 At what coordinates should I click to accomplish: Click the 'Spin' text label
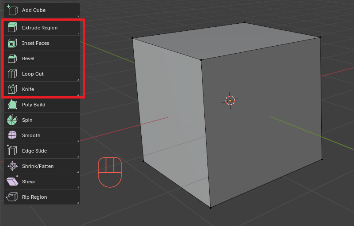click(x=27, y=120)
